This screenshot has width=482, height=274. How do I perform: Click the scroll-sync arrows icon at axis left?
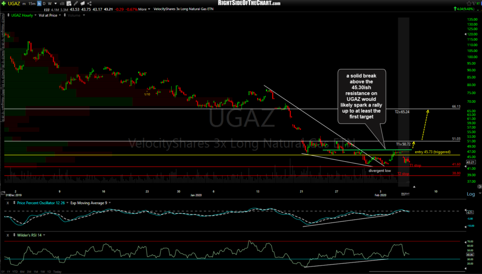click(x=3, y=193)
